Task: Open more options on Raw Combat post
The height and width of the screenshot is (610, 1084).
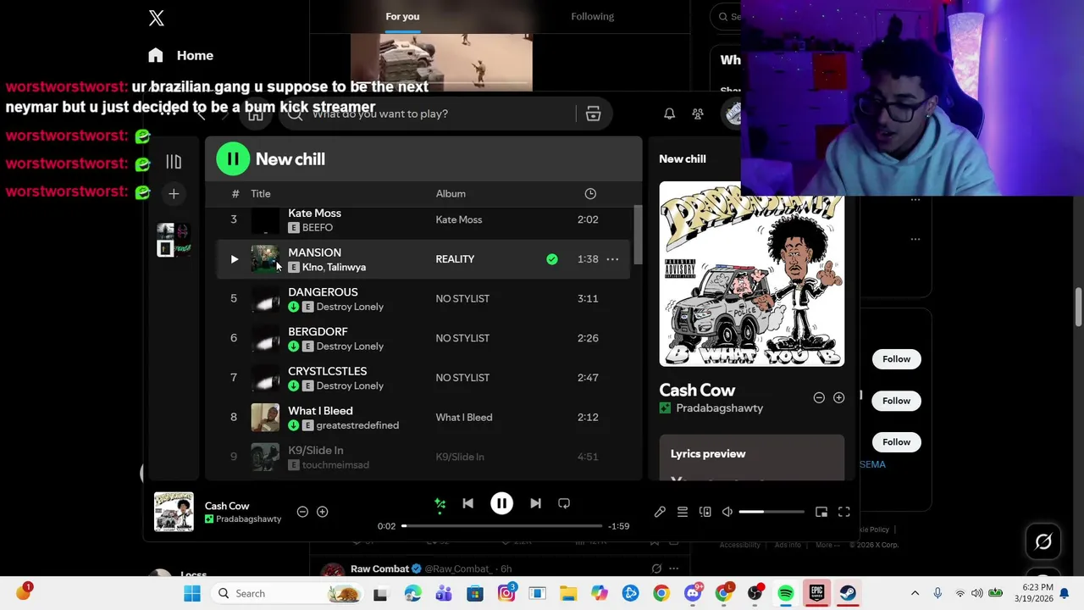Action: tap(673, 568)
